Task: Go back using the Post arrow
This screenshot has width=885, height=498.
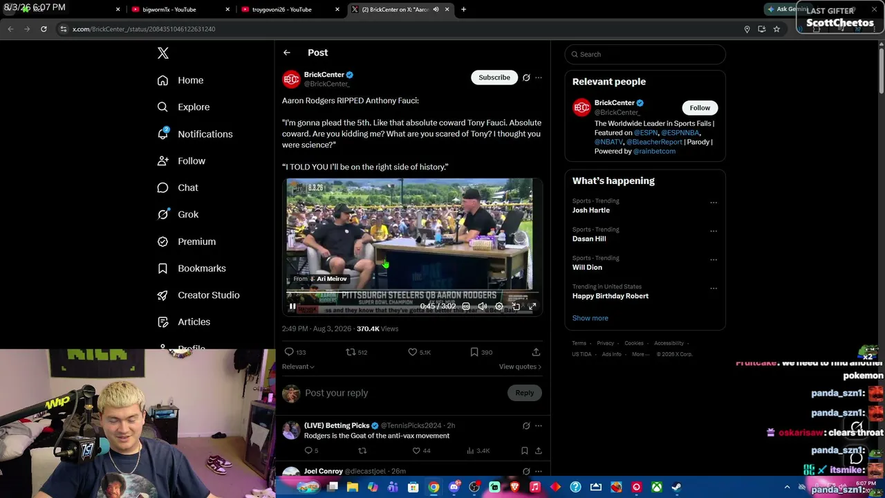Action: pos(287,53)
